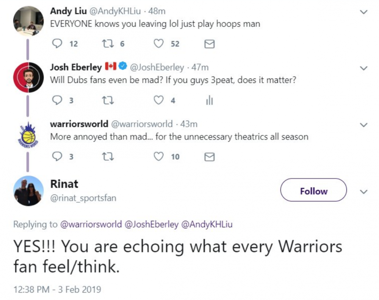379x300 pixels.
Task: Like Josh Eberley's tweet
Action: click(158, 101)
